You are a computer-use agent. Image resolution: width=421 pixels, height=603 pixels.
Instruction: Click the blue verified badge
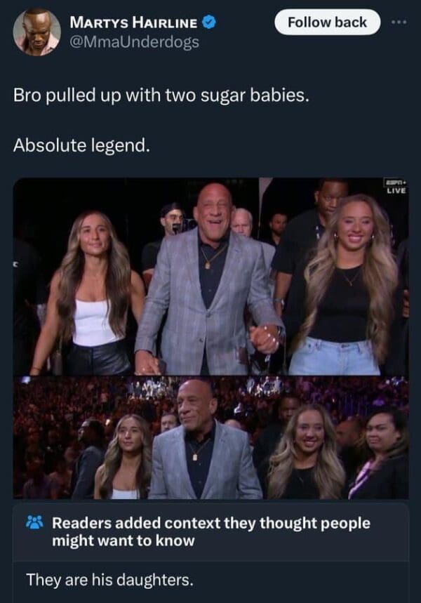(209, 22)
